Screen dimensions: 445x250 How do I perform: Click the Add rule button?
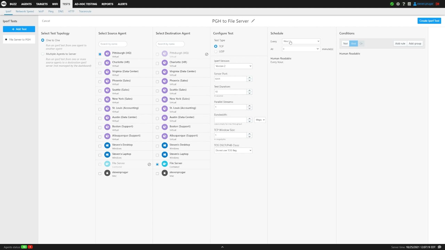(400, 43)
